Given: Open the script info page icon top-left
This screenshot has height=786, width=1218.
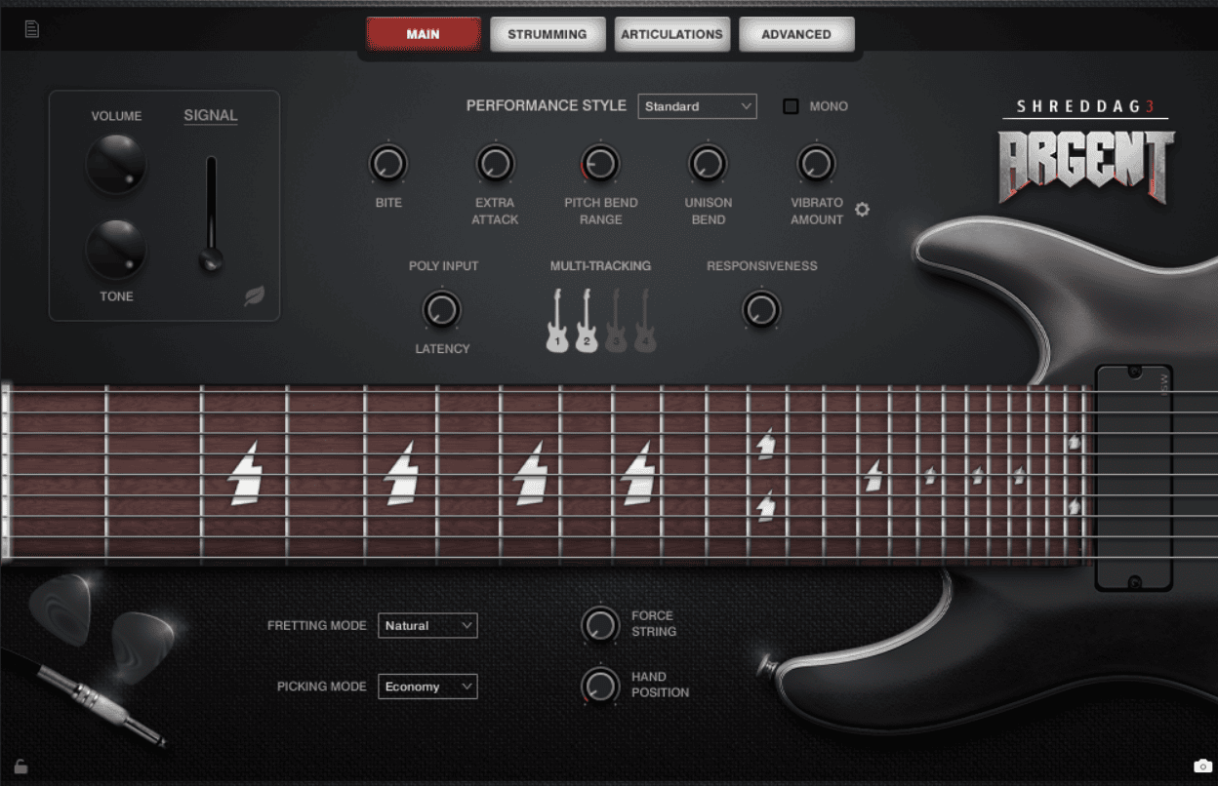Looking at the screenshot, I should pyautogui.click(x=31, y=27).
